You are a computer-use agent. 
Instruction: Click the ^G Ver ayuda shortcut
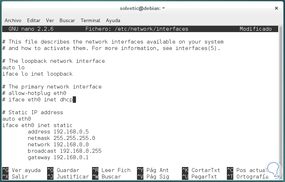[x=21, y=170]
